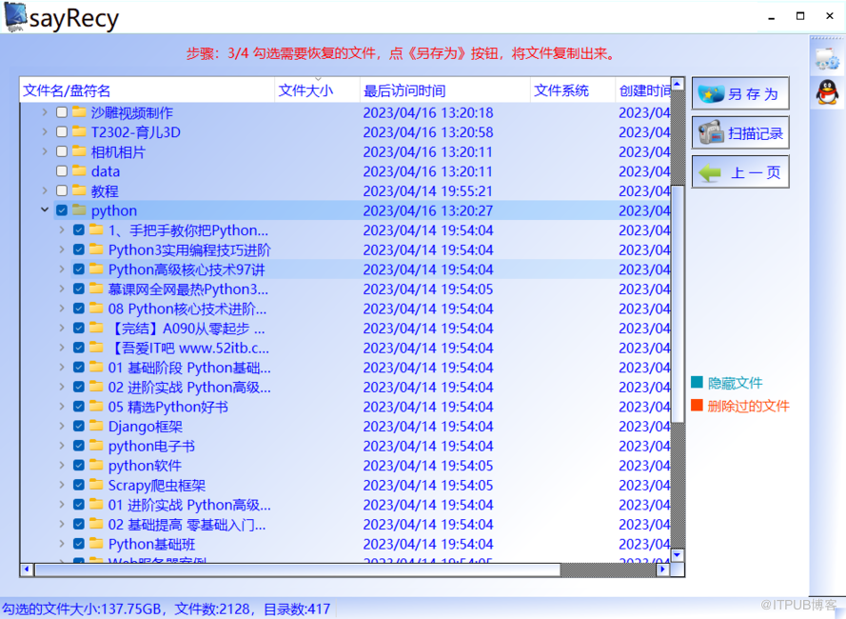Click folder icon of Python高级核心技术97讲
The height and width of the screenshot is (619, 846).
(x=96, y=269)
